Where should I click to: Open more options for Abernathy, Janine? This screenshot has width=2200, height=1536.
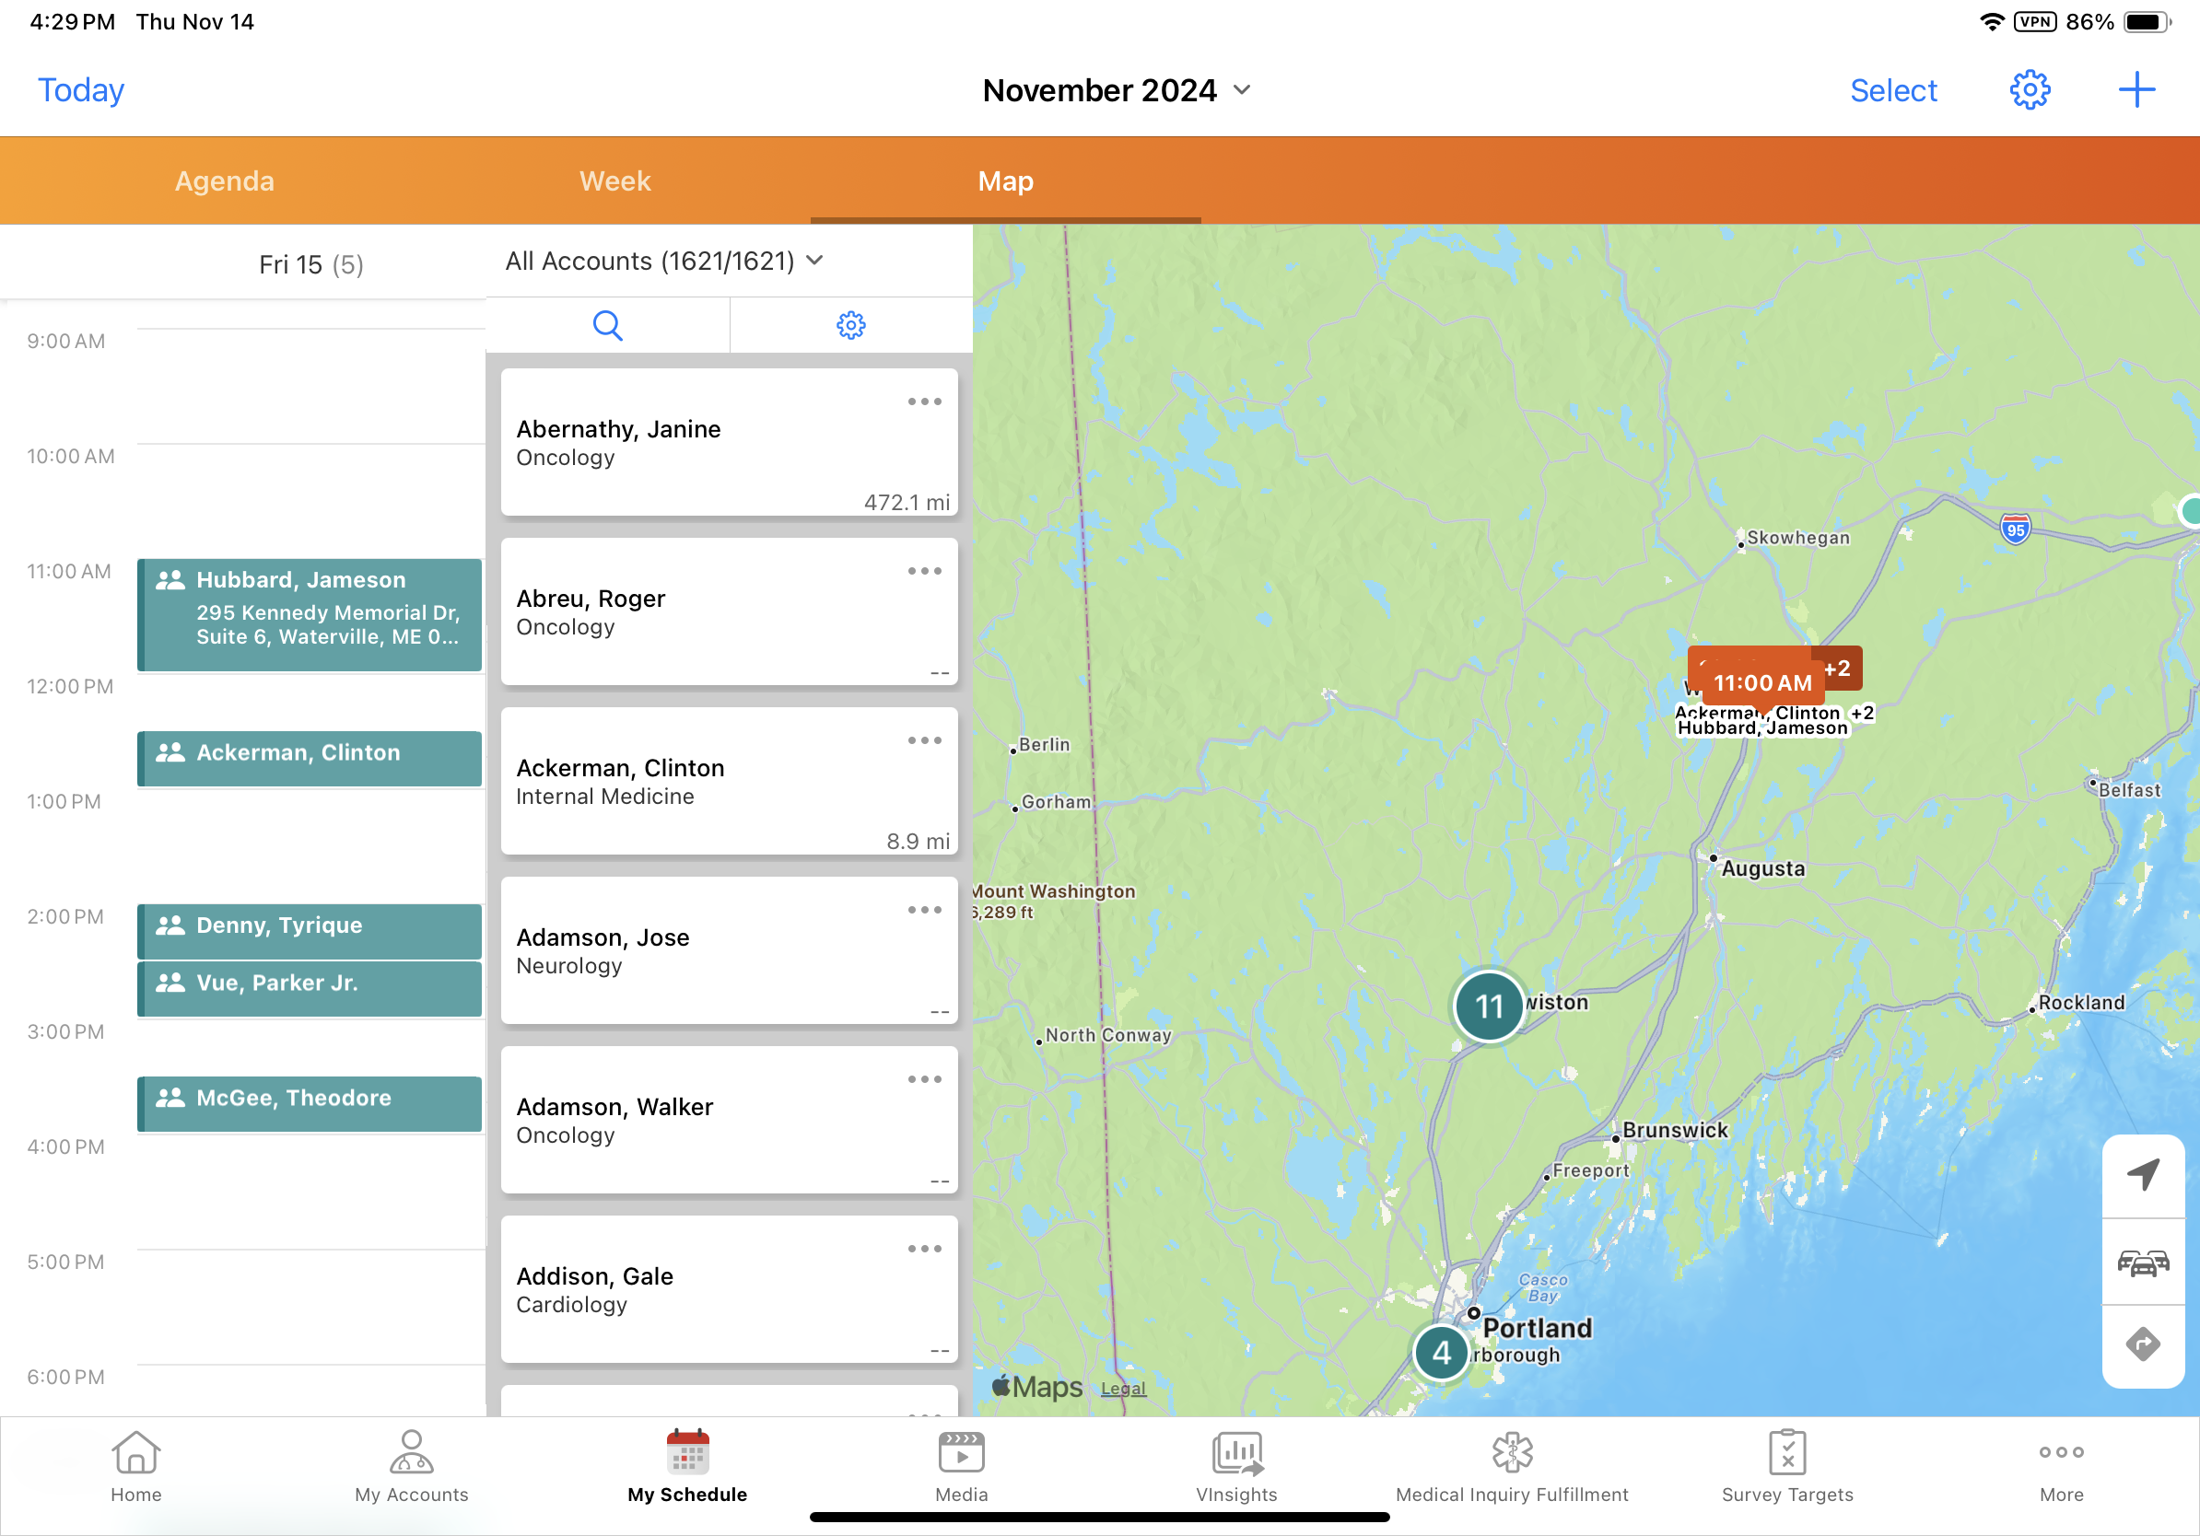924,402
